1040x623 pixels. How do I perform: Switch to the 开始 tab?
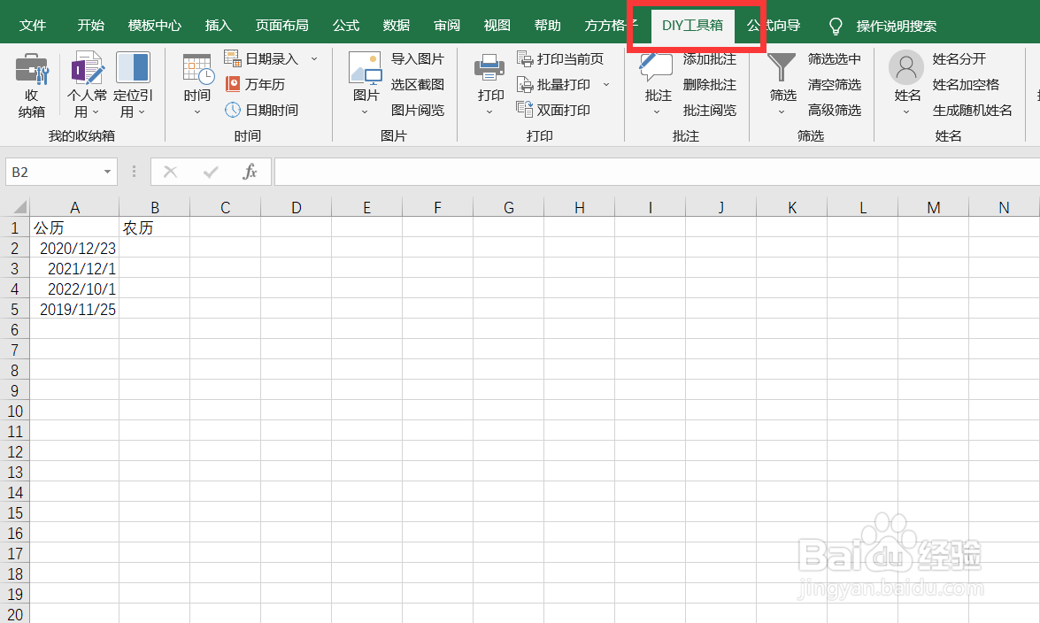click(91, 25)
